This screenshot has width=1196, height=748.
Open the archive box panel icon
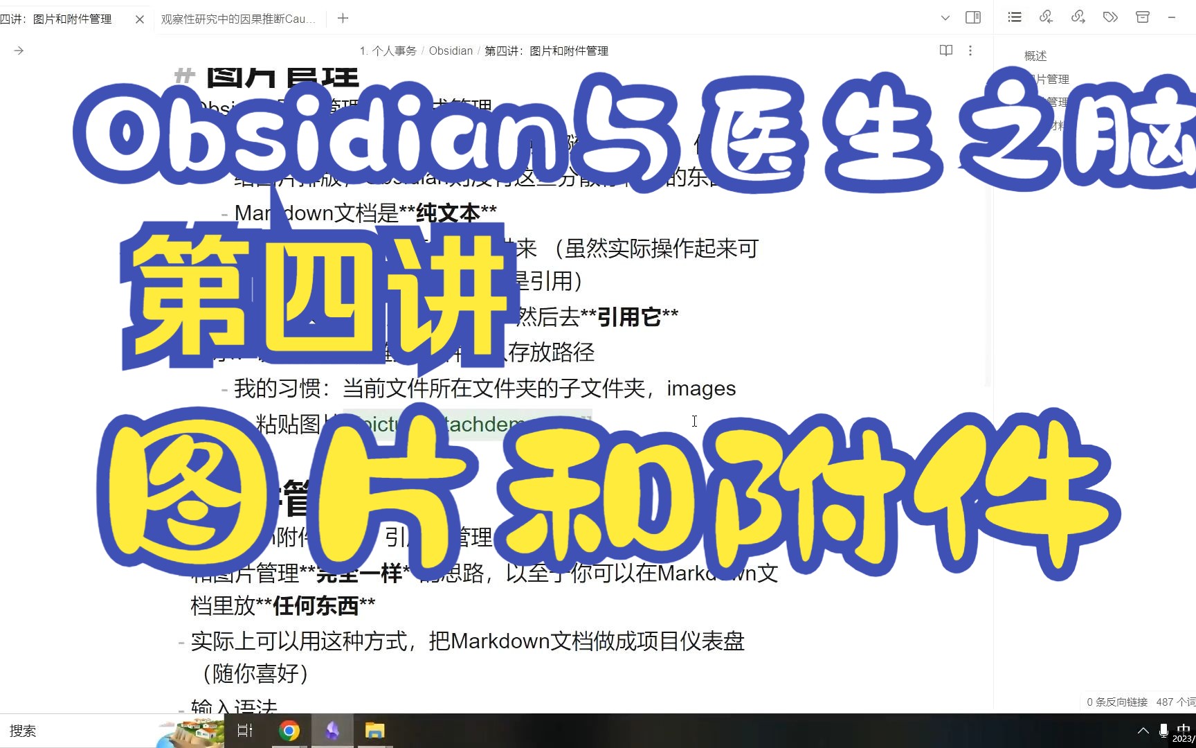1143,17
